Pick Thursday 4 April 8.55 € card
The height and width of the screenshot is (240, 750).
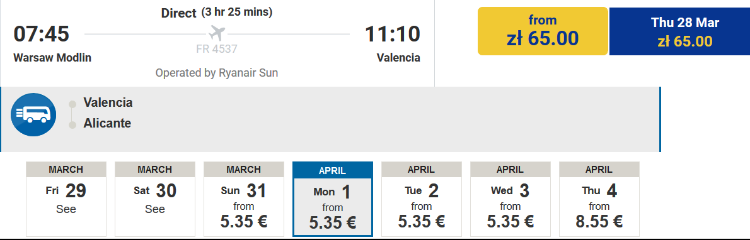click(599, 199)
